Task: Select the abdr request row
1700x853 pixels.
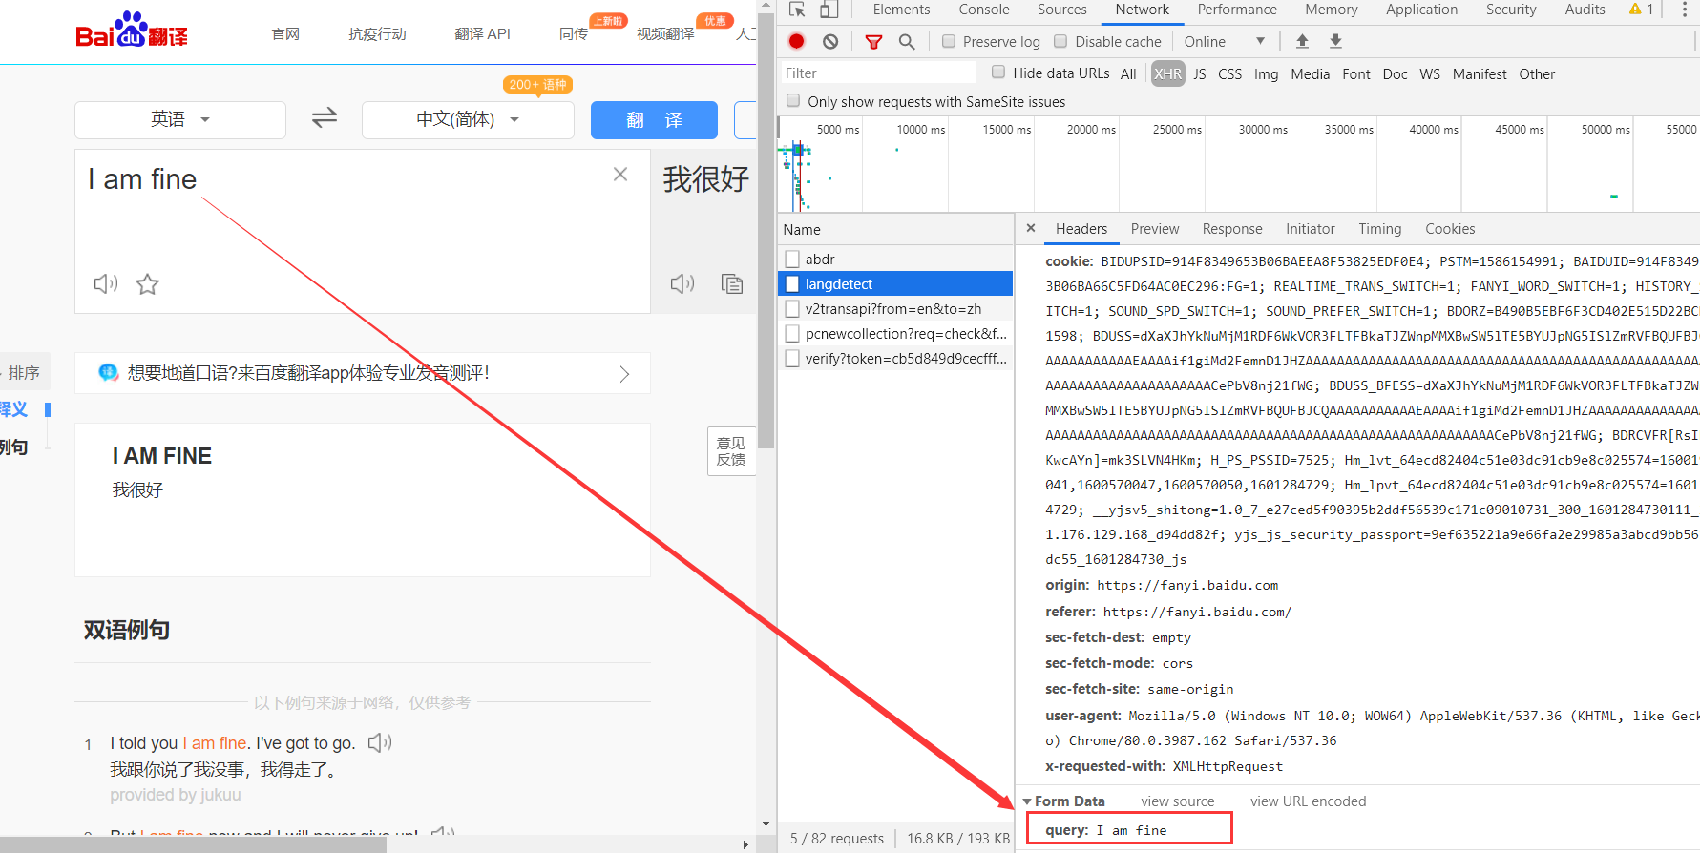Action: coord(895,259)
